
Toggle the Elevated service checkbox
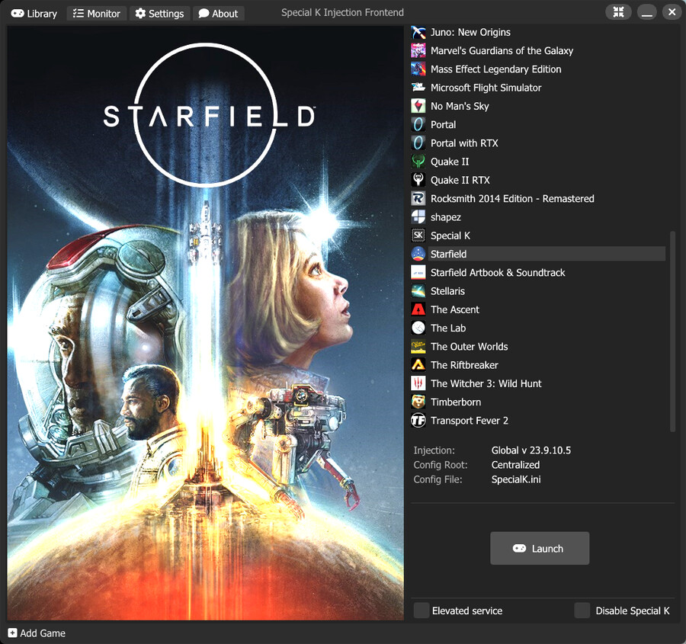coord(422,610)
